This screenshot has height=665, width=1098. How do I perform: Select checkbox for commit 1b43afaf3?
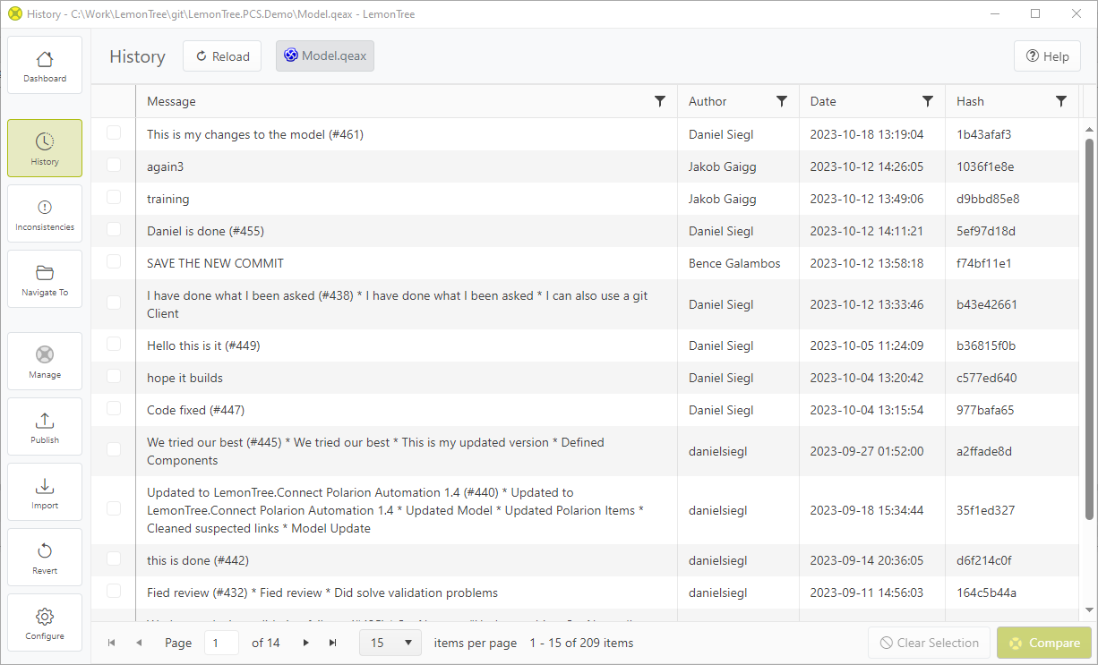(114, 132)
